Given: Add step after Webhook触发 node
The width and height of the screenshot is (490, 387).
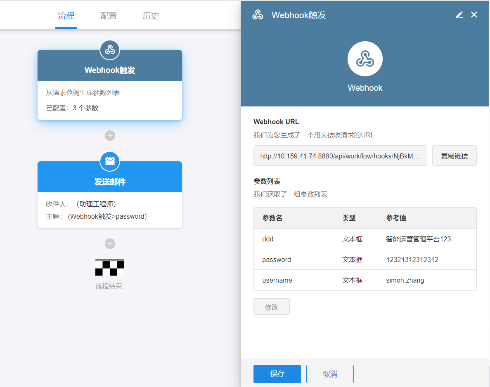Looking at the screenshot, I should coord(110,136).
